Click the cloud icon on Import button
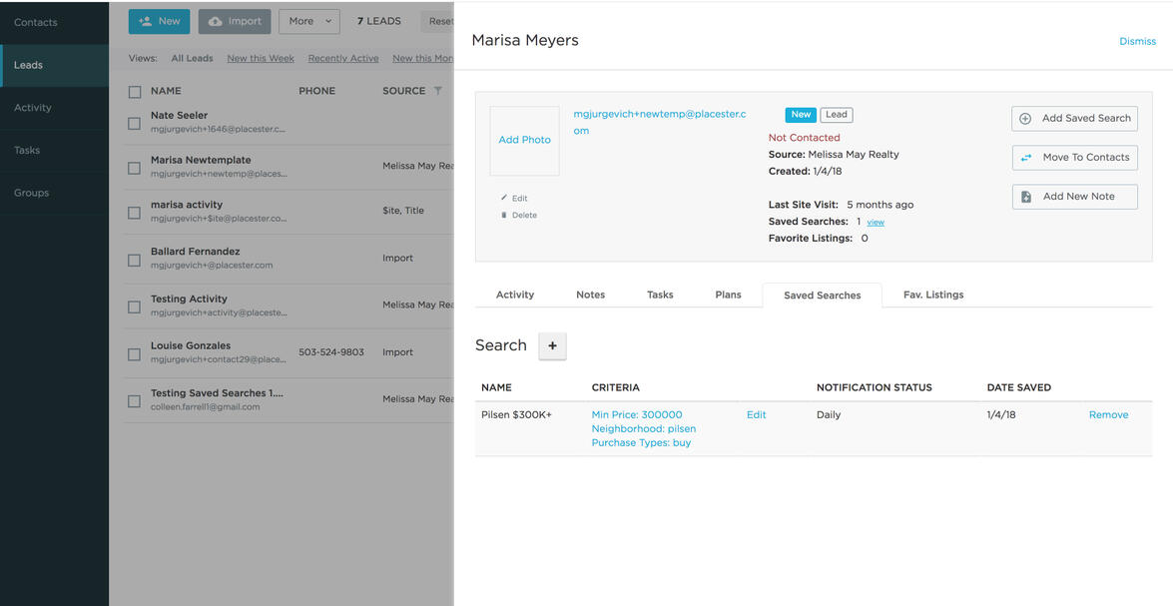The image size is (1173, 606). coord(215,21)
